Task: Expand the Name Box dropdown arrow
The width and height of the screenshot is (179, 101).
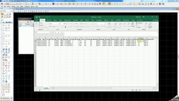Action: tap(50, 32)
